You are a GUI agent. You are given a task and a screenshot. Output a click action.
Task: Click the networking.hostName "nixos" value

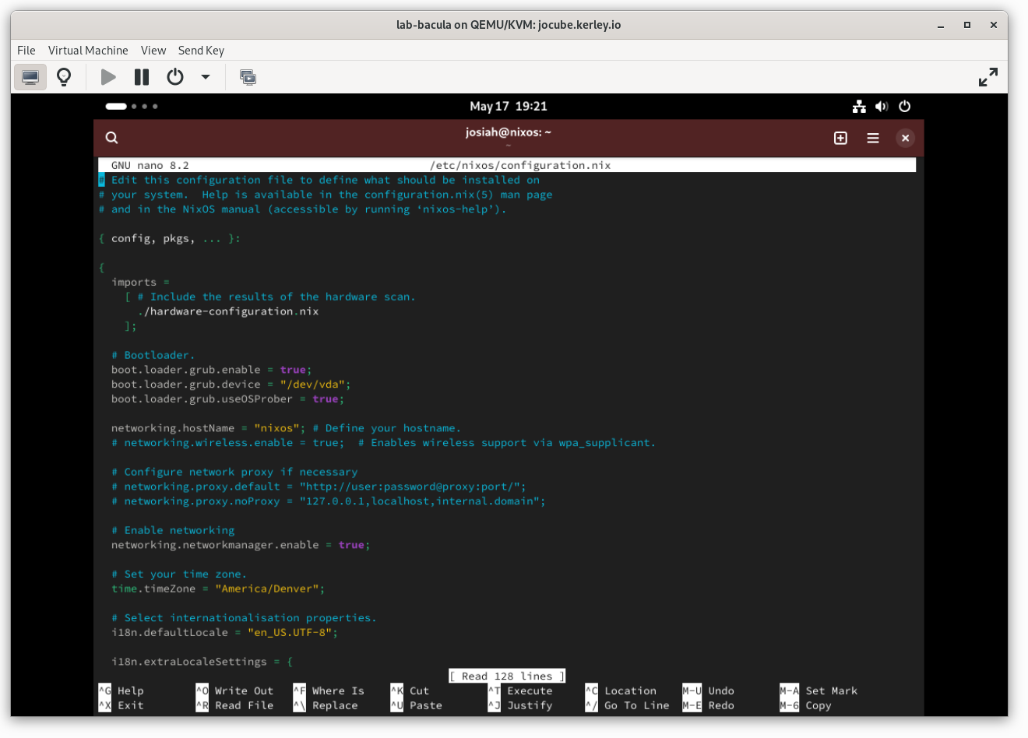tap(276, 428)
